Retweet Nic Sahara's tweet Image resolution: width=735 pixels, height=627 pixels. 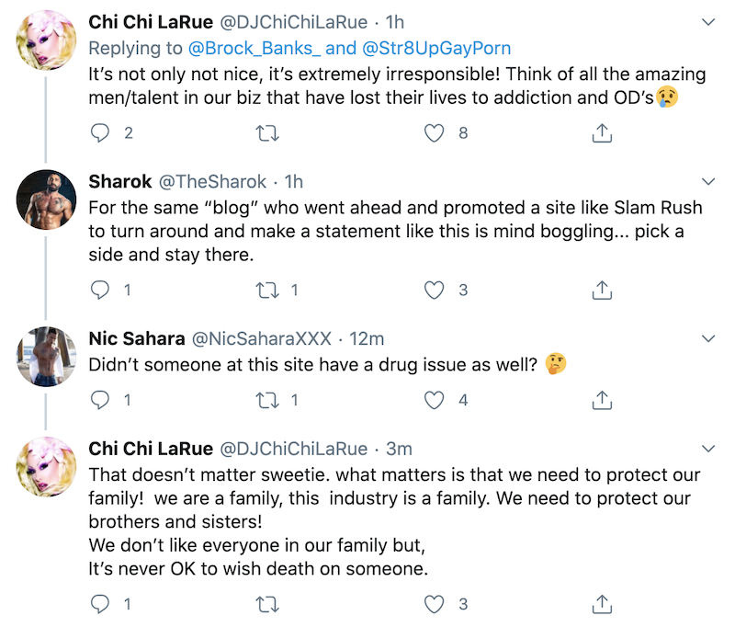coord(266,400)
